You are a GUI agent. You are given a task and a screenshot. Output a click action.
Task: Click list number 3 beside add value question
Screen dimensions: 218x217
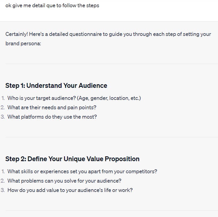click(x=3, y=190)
